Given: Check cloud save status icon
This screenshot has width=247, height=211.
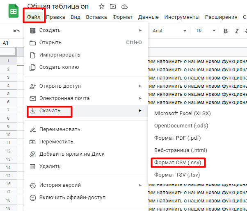Looking at the screenshot, I should [x=124, y=7].
